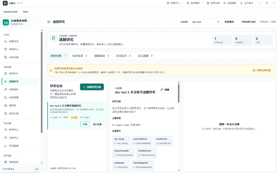The height and width of the screenshot is (173, 277).
Task: Click the 账号中心 people icon
Action: point(5,130)
